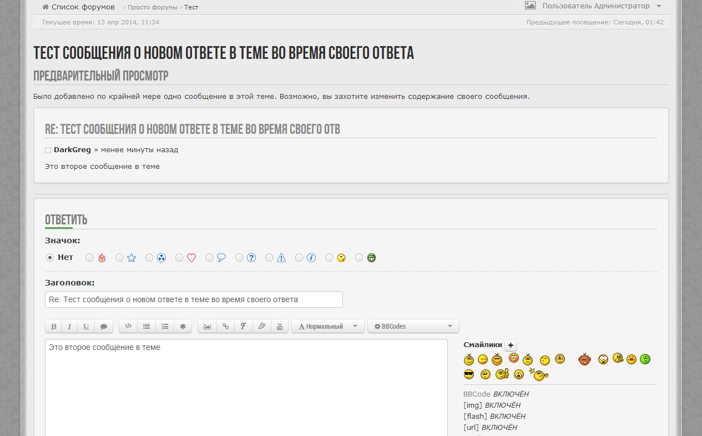Select the fire topic icon radio button

point(89,258)
